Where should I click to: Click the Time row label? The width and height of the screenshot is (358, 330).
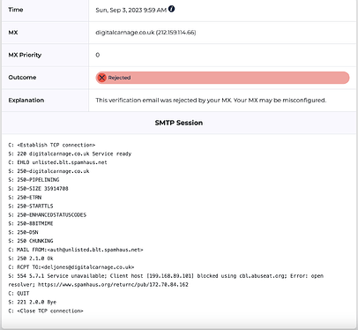coord(16,10)
